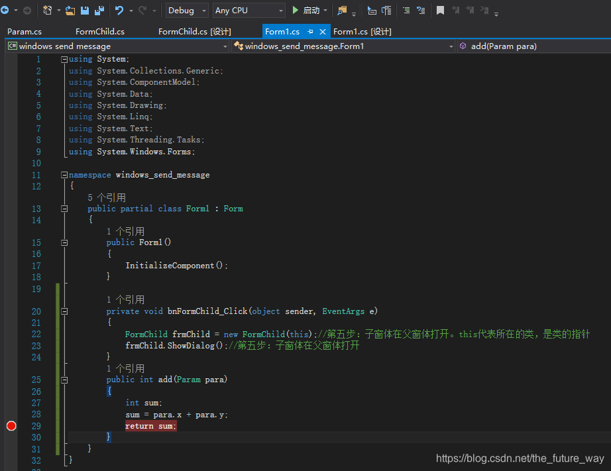Open the class dropdown 'windows_send_message.Form1'

click(x=343, y=46)
